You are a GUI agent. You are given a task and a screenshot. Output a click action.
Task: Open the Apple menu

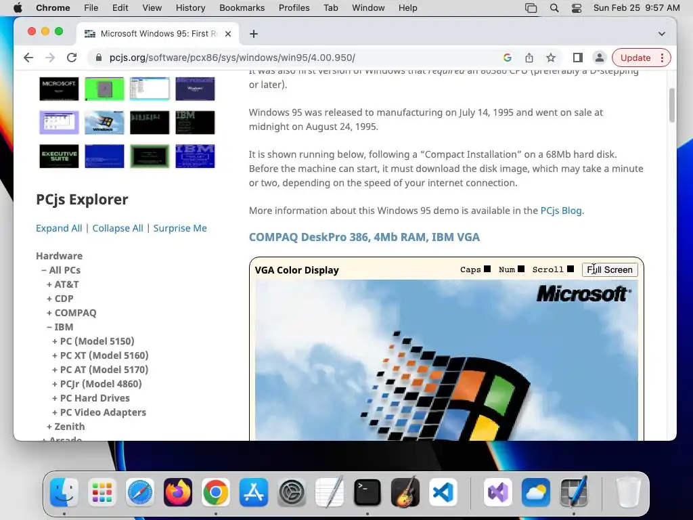point(18,7)
